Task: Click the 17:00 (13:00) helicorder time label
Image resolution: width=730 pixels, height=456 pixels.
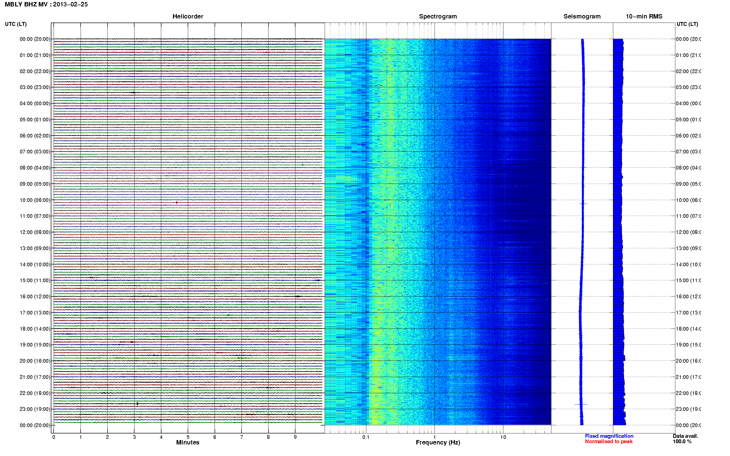Action: 35,313
